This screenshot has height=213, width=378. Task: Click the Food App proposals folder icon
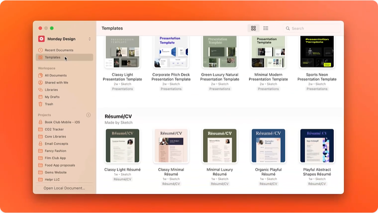point(40,165)
